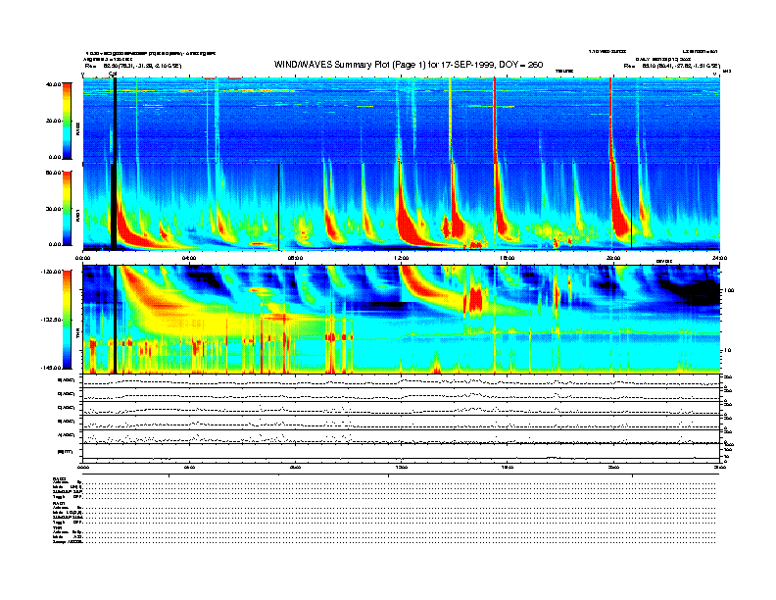The height and width of the screenshot is (600, 776).
Task: Click the red burst streak near 16:00 in RAD2
Action: pyautogui.click(x=495, y=121)
